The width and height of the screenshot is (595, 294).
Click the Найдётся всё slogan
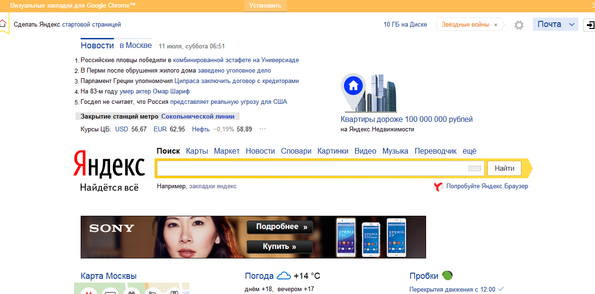point(110,187)
